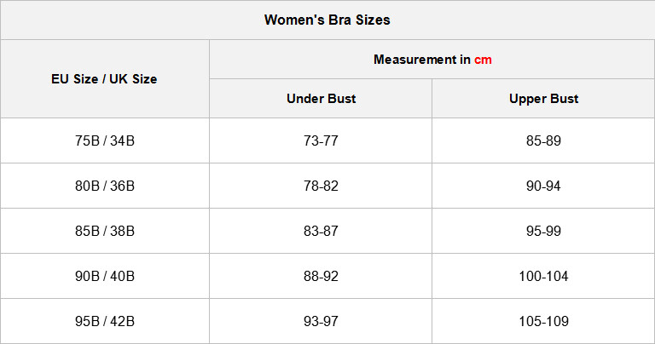Click the 100-104 upper bust value
Screen dimensions: 655x344
point(543,276)
